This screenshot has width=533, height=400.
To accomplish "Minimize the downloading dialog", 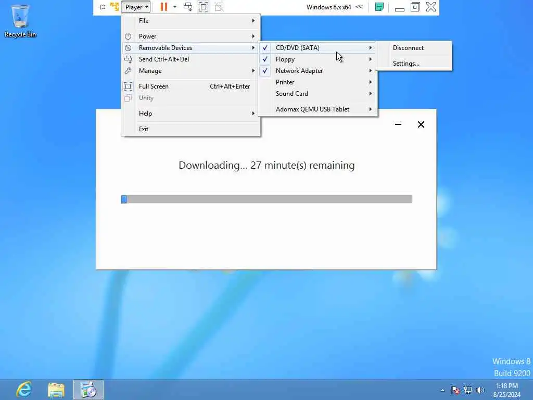I will tap(398, 124).
